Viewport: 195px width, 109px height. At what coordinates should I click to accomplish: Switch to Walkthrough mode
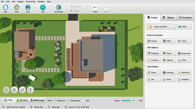click(x=37, y=100)
